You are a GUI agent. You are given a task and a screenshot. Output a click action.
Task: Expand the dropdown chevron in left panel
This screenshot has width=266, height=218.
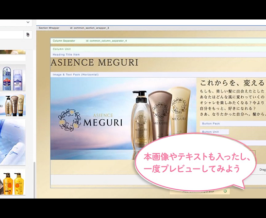click(28, 22)
